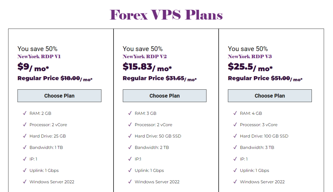Click the NewYork RDP V2 plan name

tap(145, 57)
